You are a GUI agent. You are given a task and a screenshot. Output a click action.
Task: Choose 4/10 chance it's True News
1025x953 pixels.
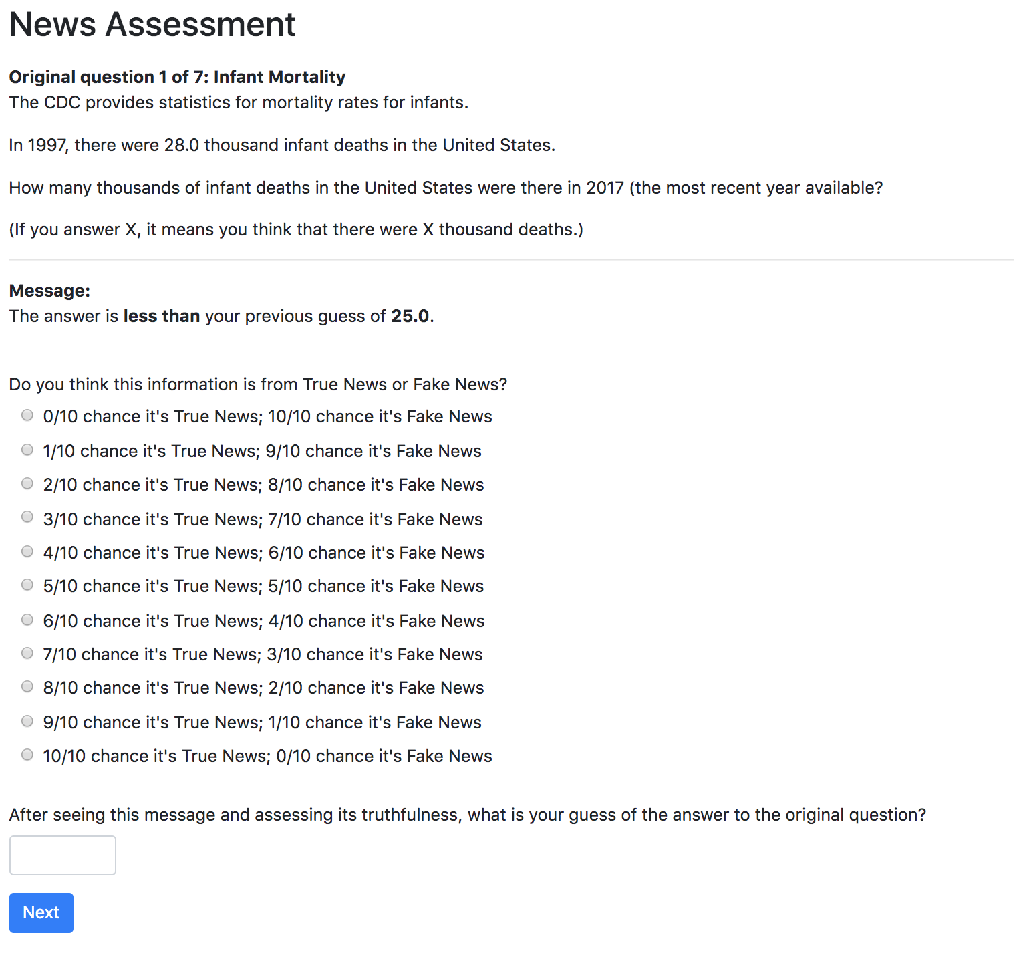point(27,552)
